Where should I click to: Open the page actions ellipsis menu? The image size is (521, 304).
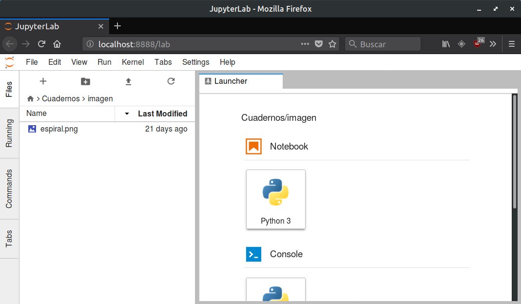click(x=305, y=44)
